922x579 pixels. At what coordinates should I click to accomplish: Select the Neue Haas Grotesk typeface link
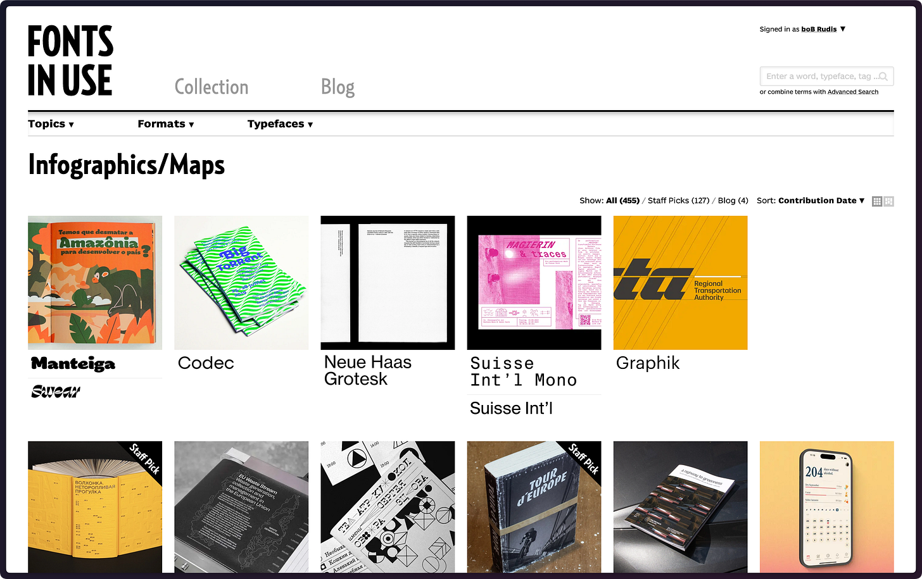coord(368,370)
